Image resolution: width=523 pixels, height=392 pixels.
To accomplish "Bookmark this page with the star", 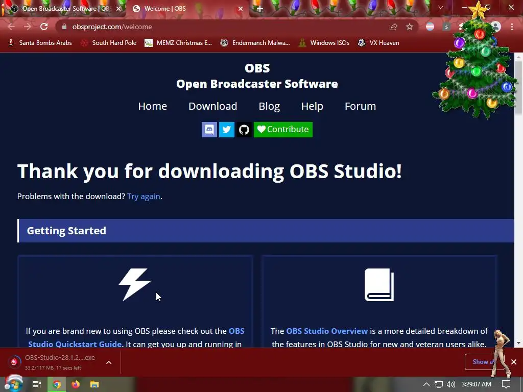I will pyautogui.click(x=410, y=27).
